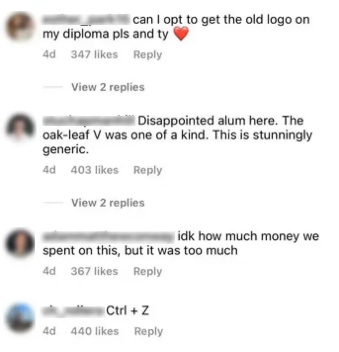Viewport: 339px width, 352px height.
Task: Expand replies under the diploma comment
Action: (108, 87)
